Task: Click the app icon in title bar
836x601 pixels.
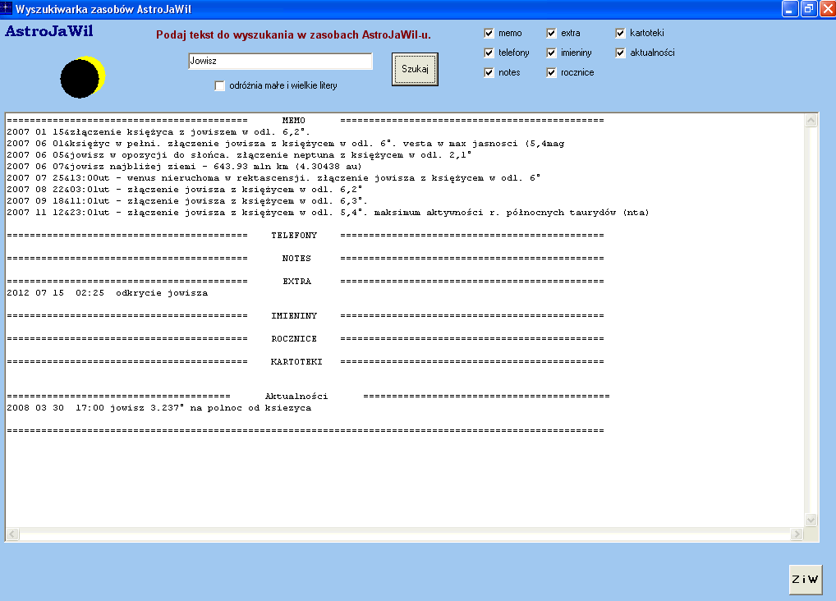Action: coord(6,8)
